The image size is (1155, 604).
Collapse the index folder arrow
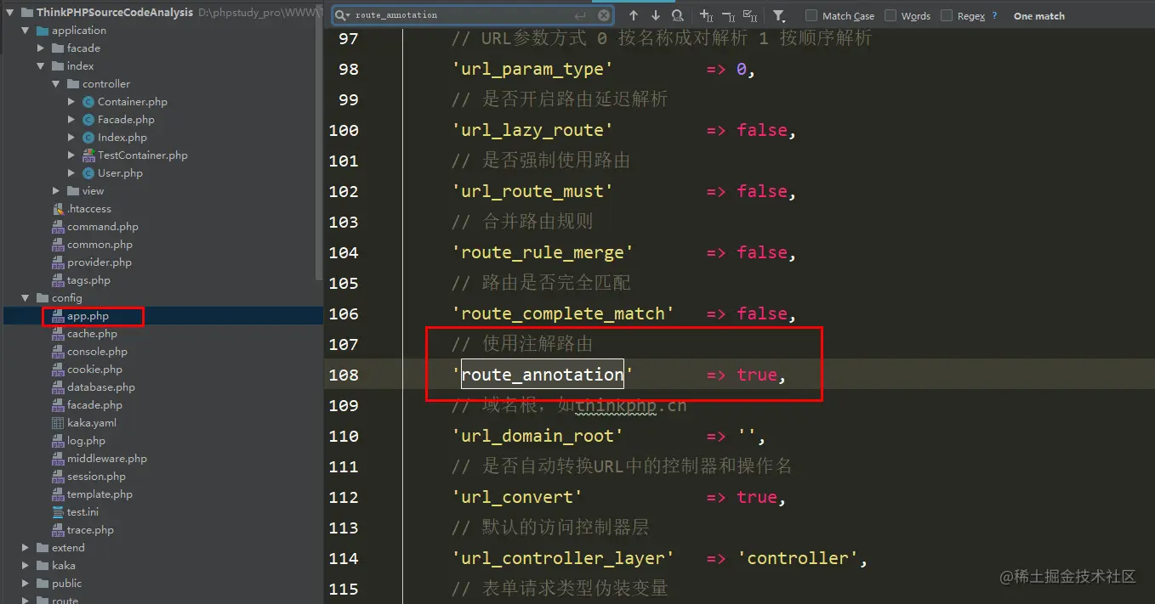coord(41,66)
